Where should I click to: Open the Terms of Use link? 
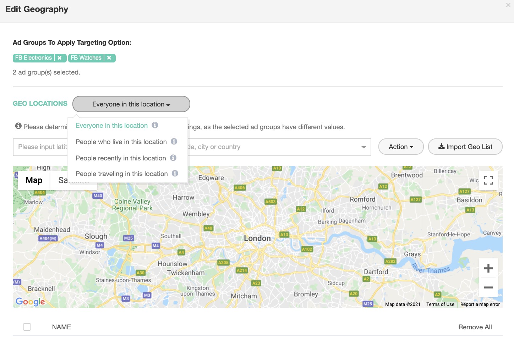coord(440,305)
